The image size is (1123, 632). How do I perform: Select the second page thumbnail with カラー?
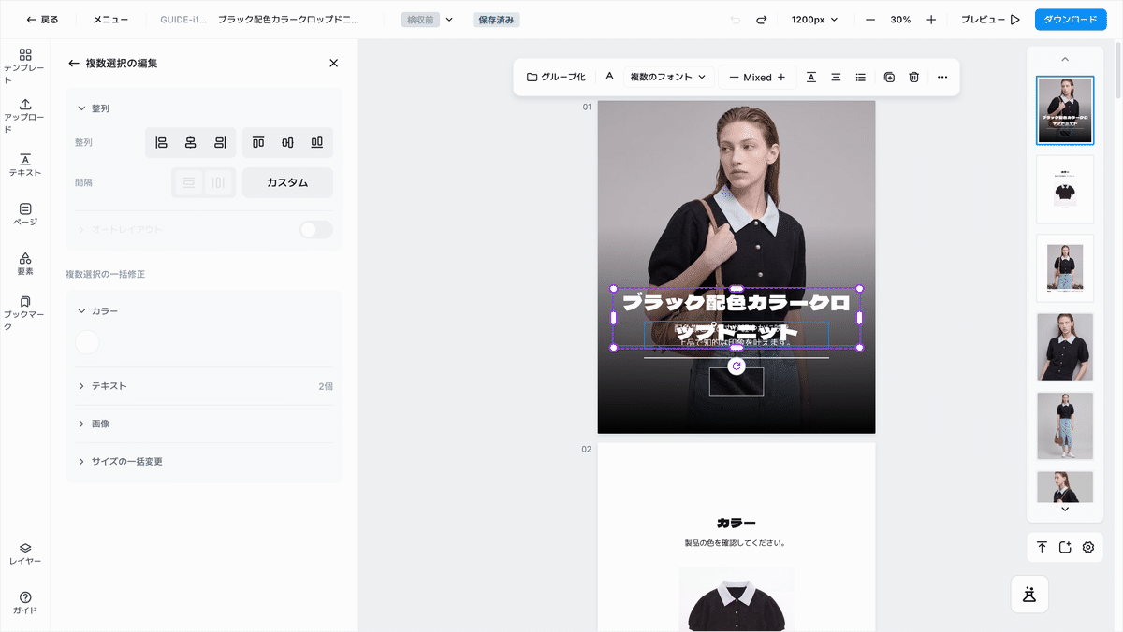tap(1065, 189)
